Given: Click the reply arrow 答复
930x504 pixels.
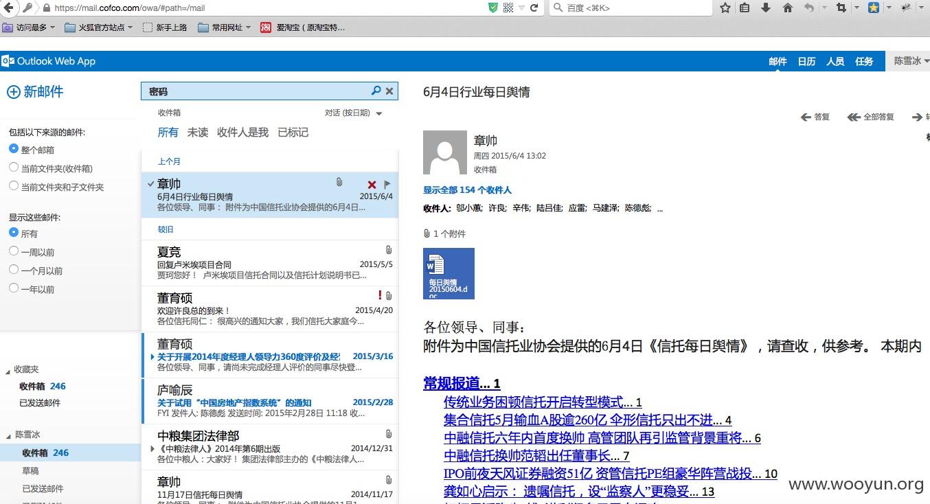Looking at the screenshot, I should point(815,117).
